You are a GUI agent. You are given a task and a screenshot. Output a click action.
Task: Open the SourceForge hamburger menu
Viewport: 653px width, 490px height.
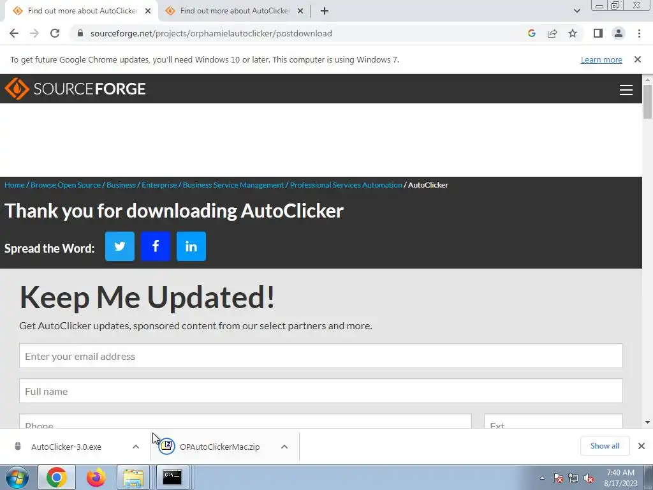pyautogui.click(x=626, y=89)
